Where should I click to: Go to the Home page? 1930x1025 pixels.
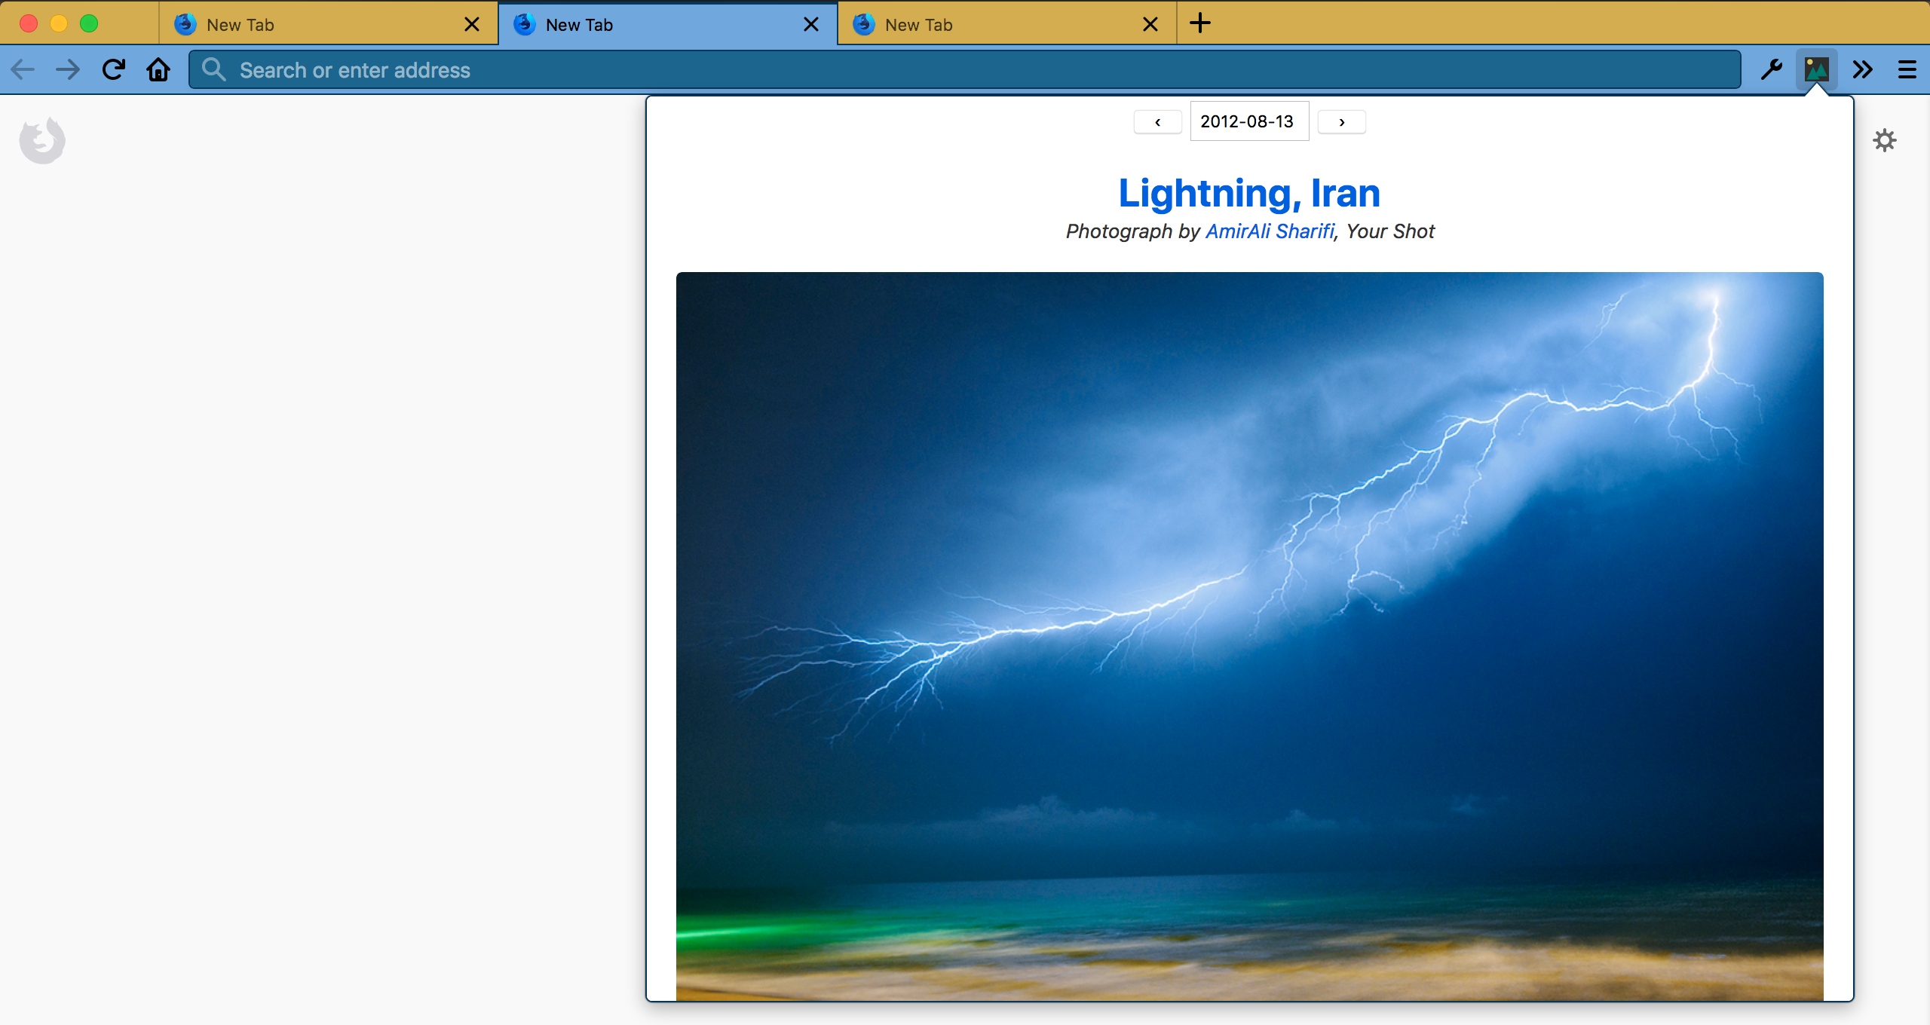pos(158,70)
